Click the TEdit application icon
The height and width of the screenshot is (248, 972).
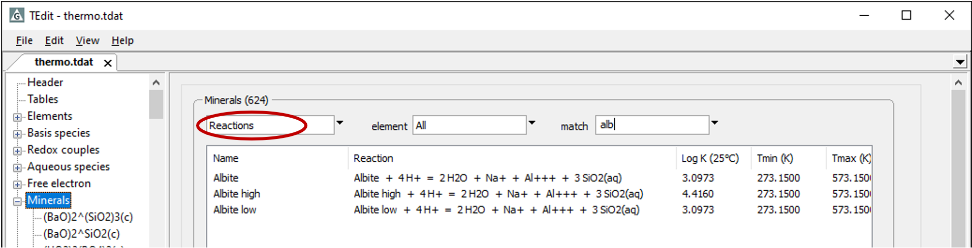(17, 16)
